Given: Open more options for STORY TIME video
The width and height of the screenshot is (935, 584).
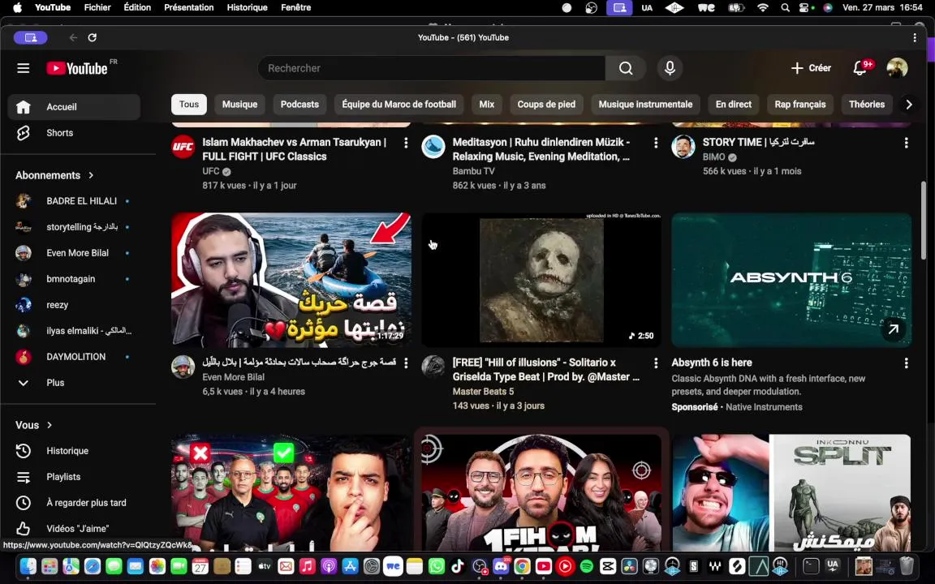Looking at the screenshot, I should coord(907,143).
